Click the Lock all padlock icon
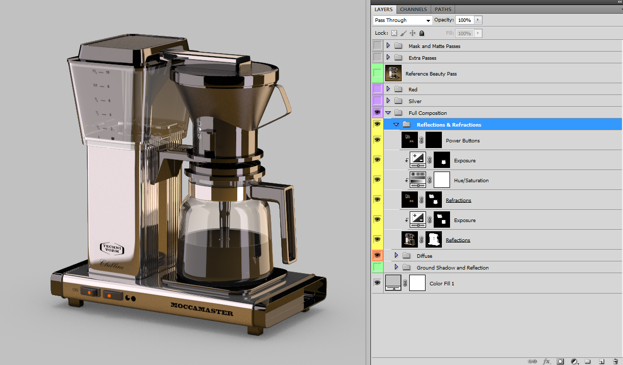The height and width of the screenshot is (365, 623). tap(421, 33)
